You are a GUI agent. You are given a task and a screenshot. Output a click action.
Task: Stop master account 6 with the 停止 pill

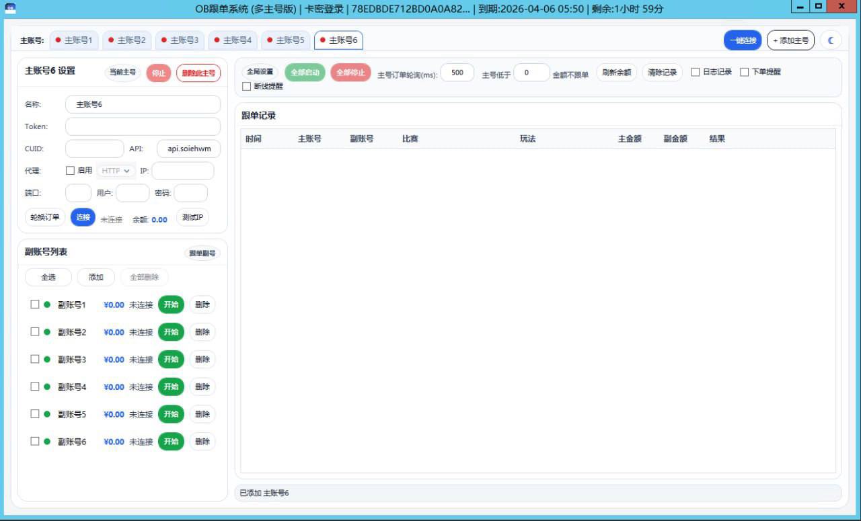coord(158,74)
